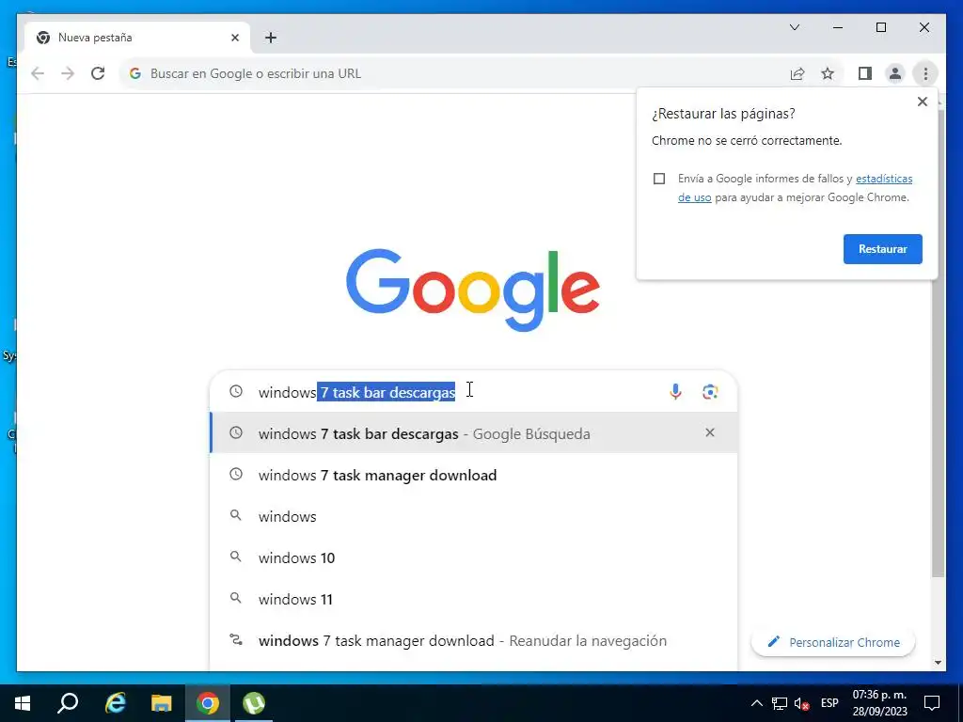Launch Internet Explorer from taskbar

(115, 703)
